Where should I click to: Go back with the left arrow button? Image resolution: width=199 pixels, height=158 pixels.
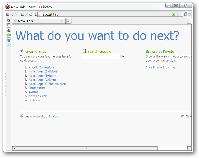coord(12,14)
